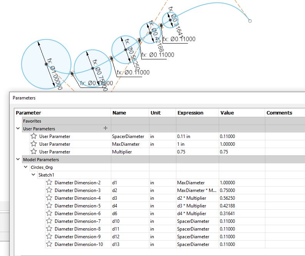Select the Ø0.75000 circle center point
Image resolution: width=305 pixels, height=256 pixels.
(x=93, y=68)
